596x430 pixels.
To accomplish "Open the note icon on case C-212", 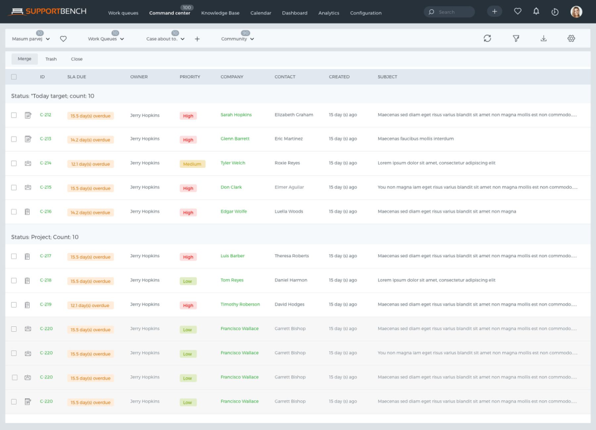I will pos(28,114).
